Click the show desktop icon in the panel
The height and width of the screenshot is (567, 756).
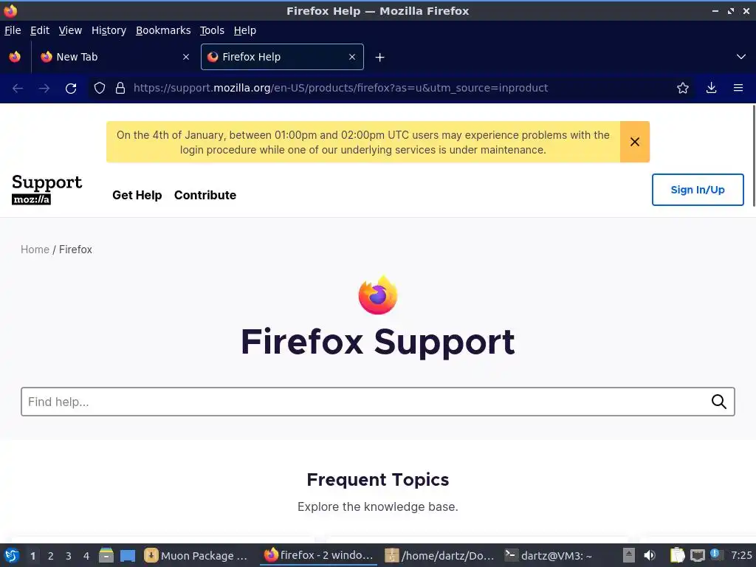pos(128,556)
